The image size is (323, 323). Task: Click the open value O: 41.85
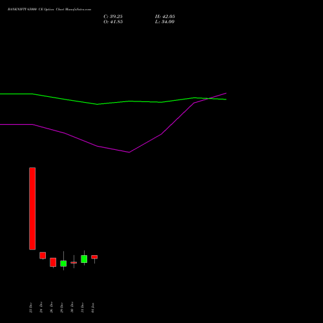113,22
